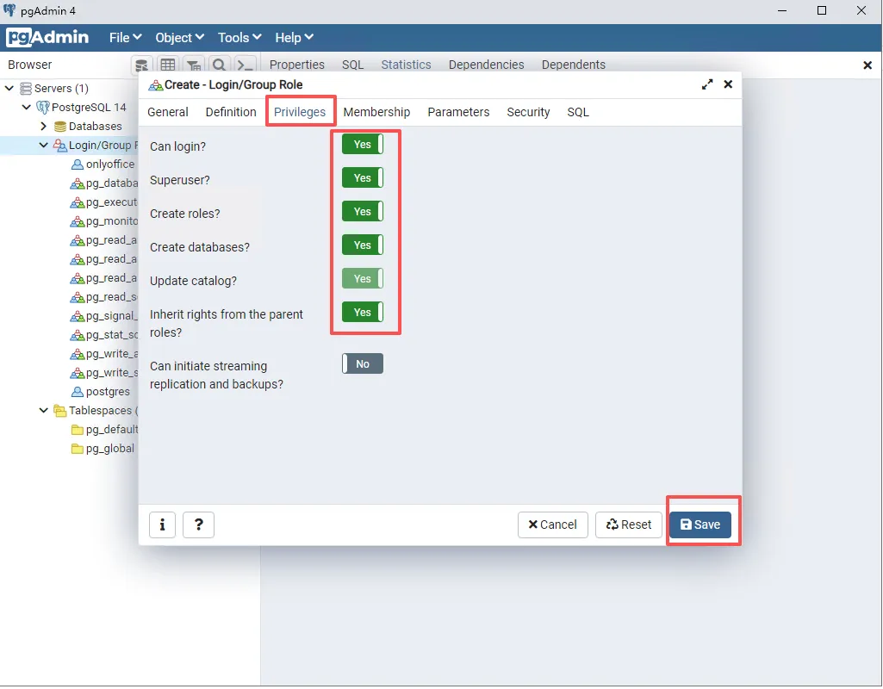The height and width of the screenshot is (689, 883).
Task: Toggle the 'Superuser?' switch
Action: [363, 178]
